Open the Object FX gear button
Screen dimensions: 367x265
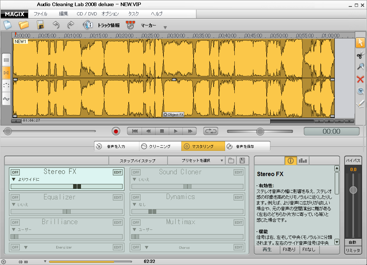pyautogui.click(x=173, y=114)
